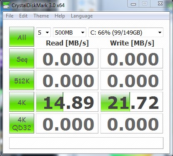
Task: Close the CrystalDiskMark window
Action: pyautogui.click(x=160, y=3)
